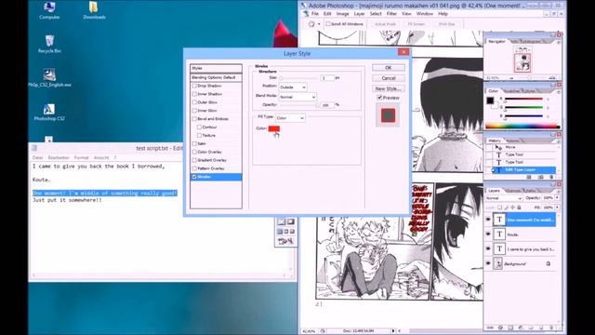The image size is (595, 335).
Task: Enable the Color Overlay checkbox
Action: pyautogui.click(x=194, y=152)
